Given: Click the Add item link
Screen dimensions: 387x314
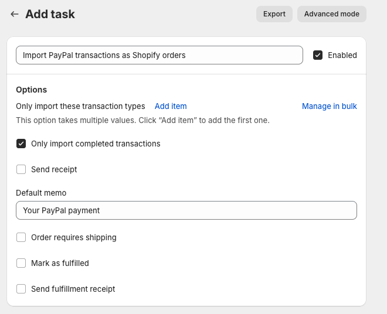Looking at the screenshot, I should 171,106.
